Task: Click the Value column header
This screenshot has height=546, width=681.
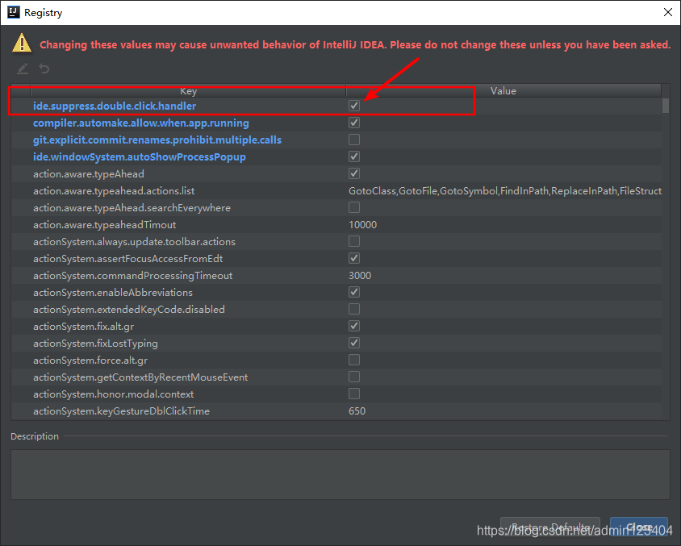Action: (x=503, y=90)
